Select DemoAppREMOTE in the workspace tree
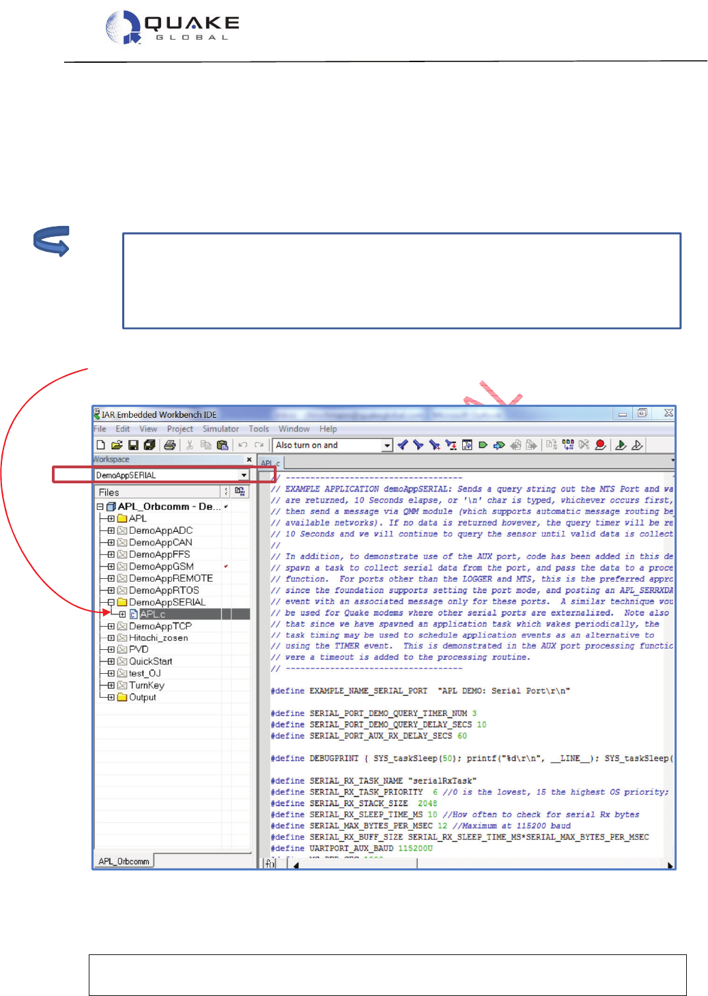This screenshot has width=708, height=996. coord(171,578)
